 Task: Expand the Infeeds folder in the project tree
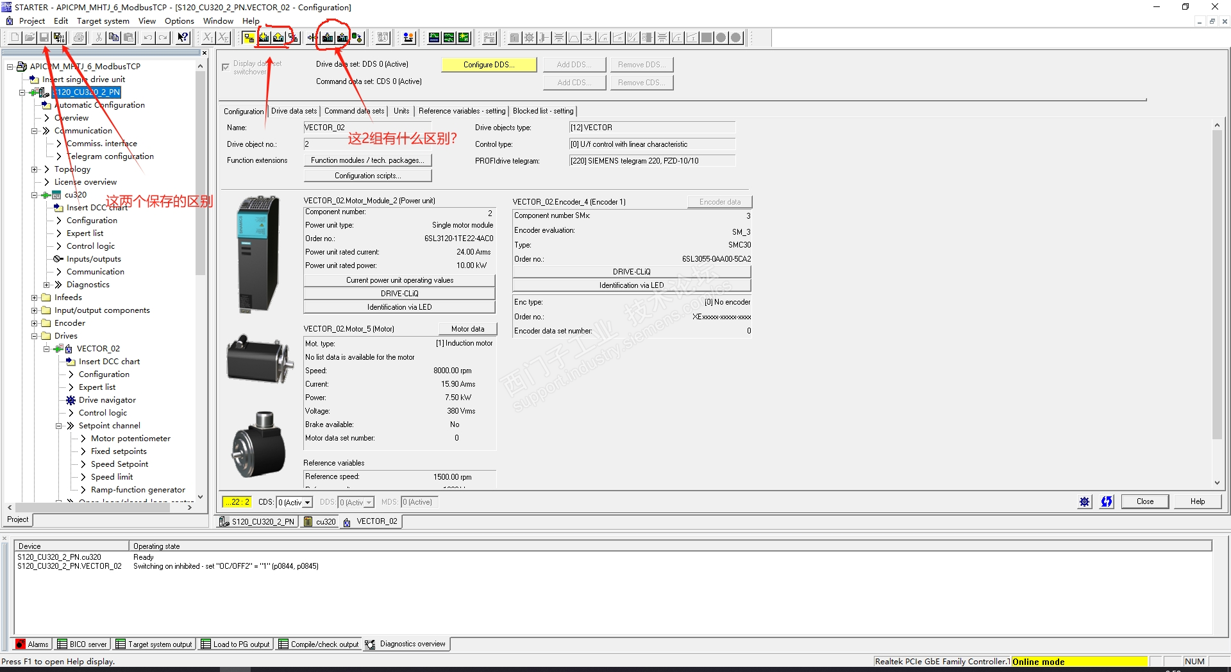tap(35, 298)
